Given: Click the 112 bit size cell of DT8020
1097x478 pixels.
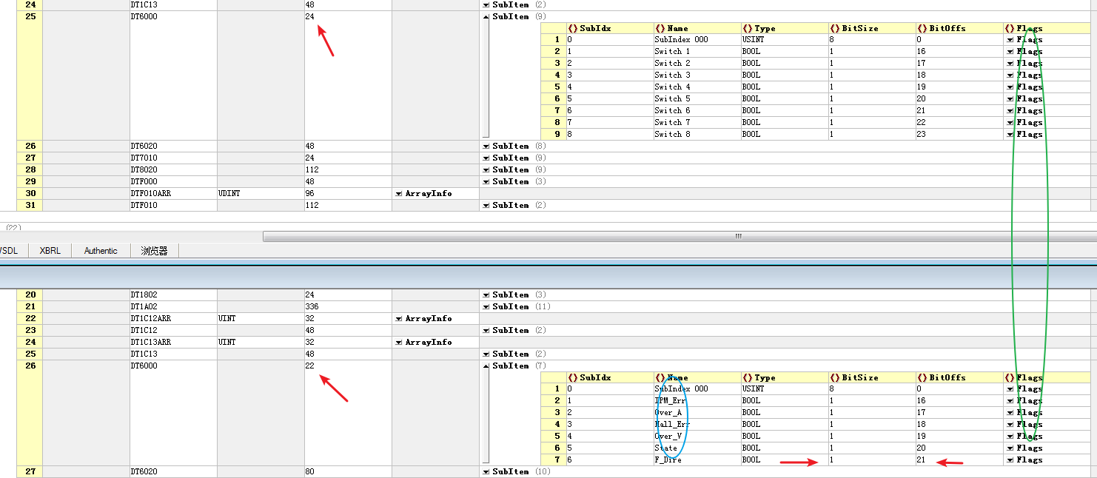Looking at the screenshot, I should coord(348,170).
